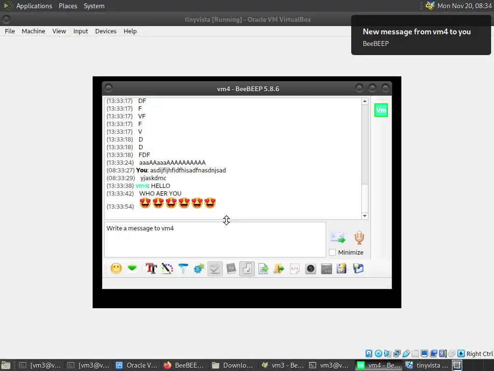The width and height of the screenshot is (494, 371).
Task: Click the code snippet </> page icon
Action: [295, 269]
